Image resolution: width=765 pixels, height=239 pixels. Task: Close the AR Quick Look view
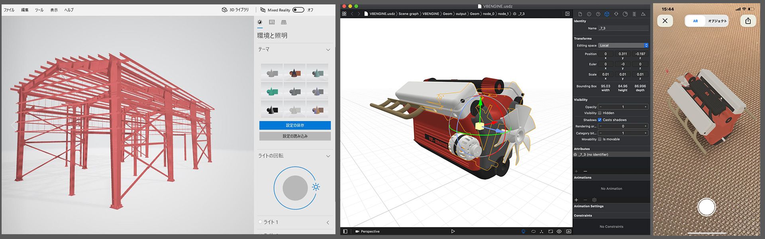pos(665,21)
